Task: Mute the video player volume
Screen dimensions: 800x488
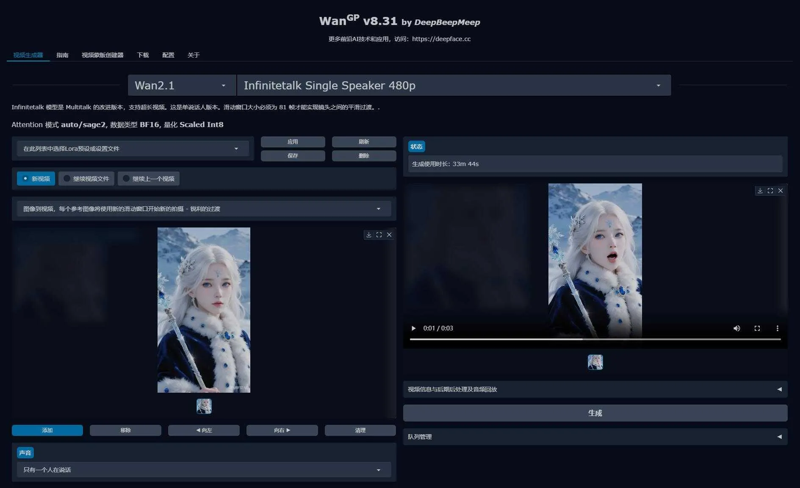Action: coord(737,328)
